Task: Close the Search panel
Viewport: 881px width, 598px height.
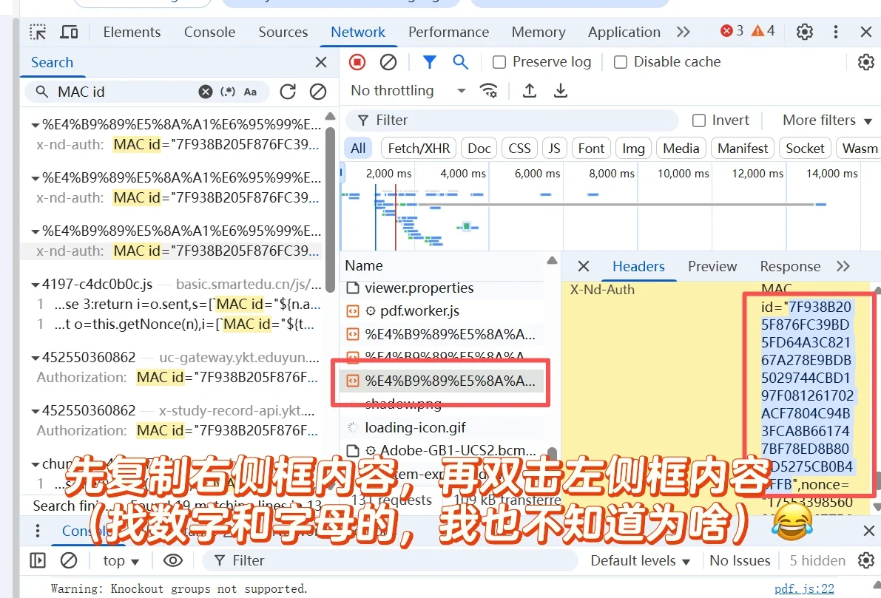Action: point(321,62)
